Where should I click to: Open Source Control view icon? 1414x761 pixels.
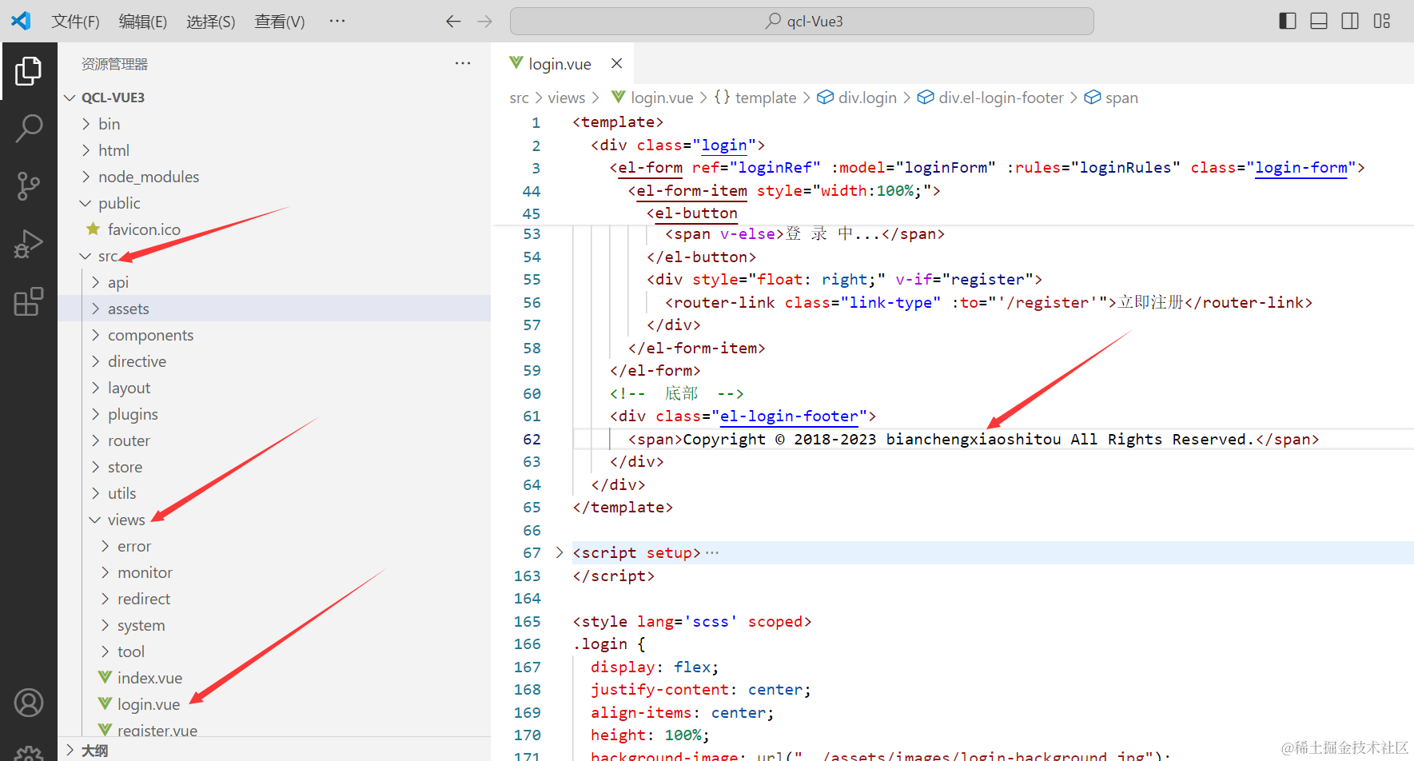tap(29, 185)
